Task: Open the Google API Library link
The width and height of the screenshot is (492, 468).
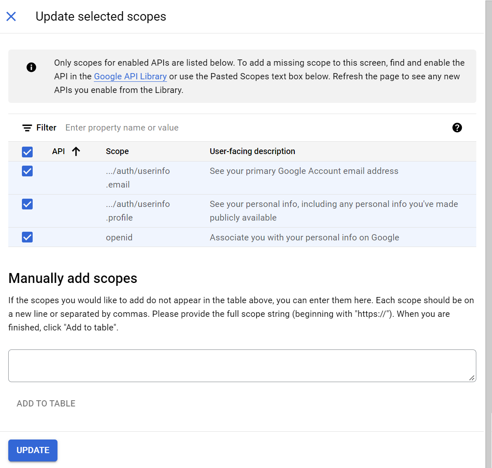Action: click(130, 76)
